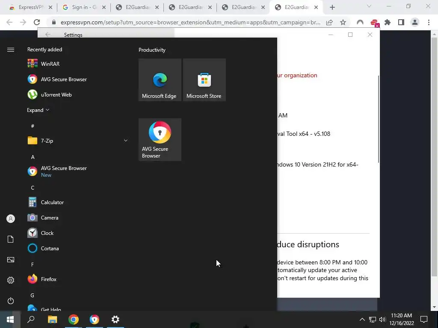
Task: Close the ExpressVPN tab
Action: coord(50,8)
